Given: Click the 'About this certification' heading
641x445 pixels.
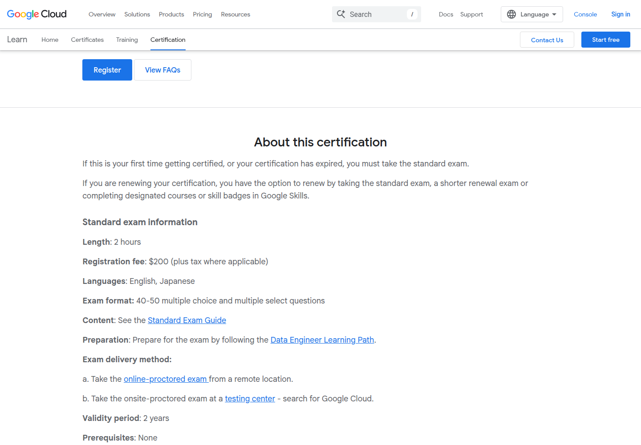Looking at the screenshot, I should tap(320, 142).
